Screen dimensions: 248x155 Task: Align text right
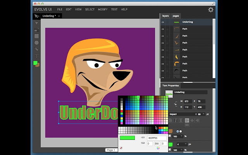197,121
